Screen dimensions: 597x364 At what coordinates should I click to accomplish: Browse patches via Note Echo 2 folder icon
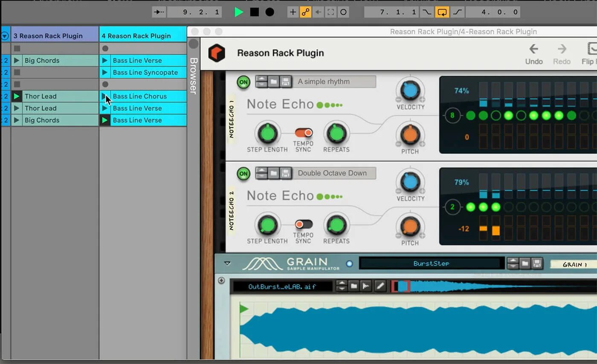(x=274, y=173)
